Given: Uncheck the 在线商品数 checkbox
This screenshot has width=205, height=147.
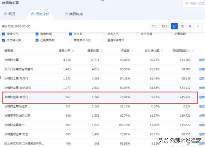Looking at the screenshot, I should [37, 40].
